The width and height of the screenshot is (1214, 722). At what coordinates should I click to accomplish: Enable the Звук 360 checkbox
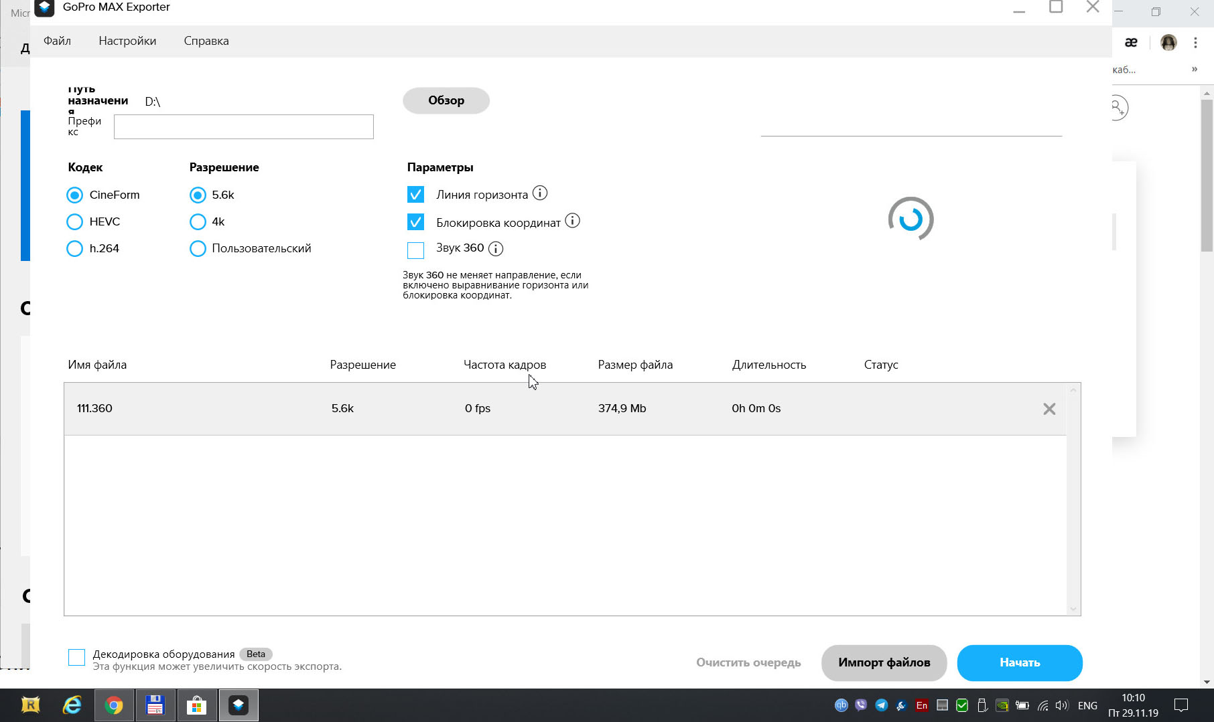tap(415, 250)
